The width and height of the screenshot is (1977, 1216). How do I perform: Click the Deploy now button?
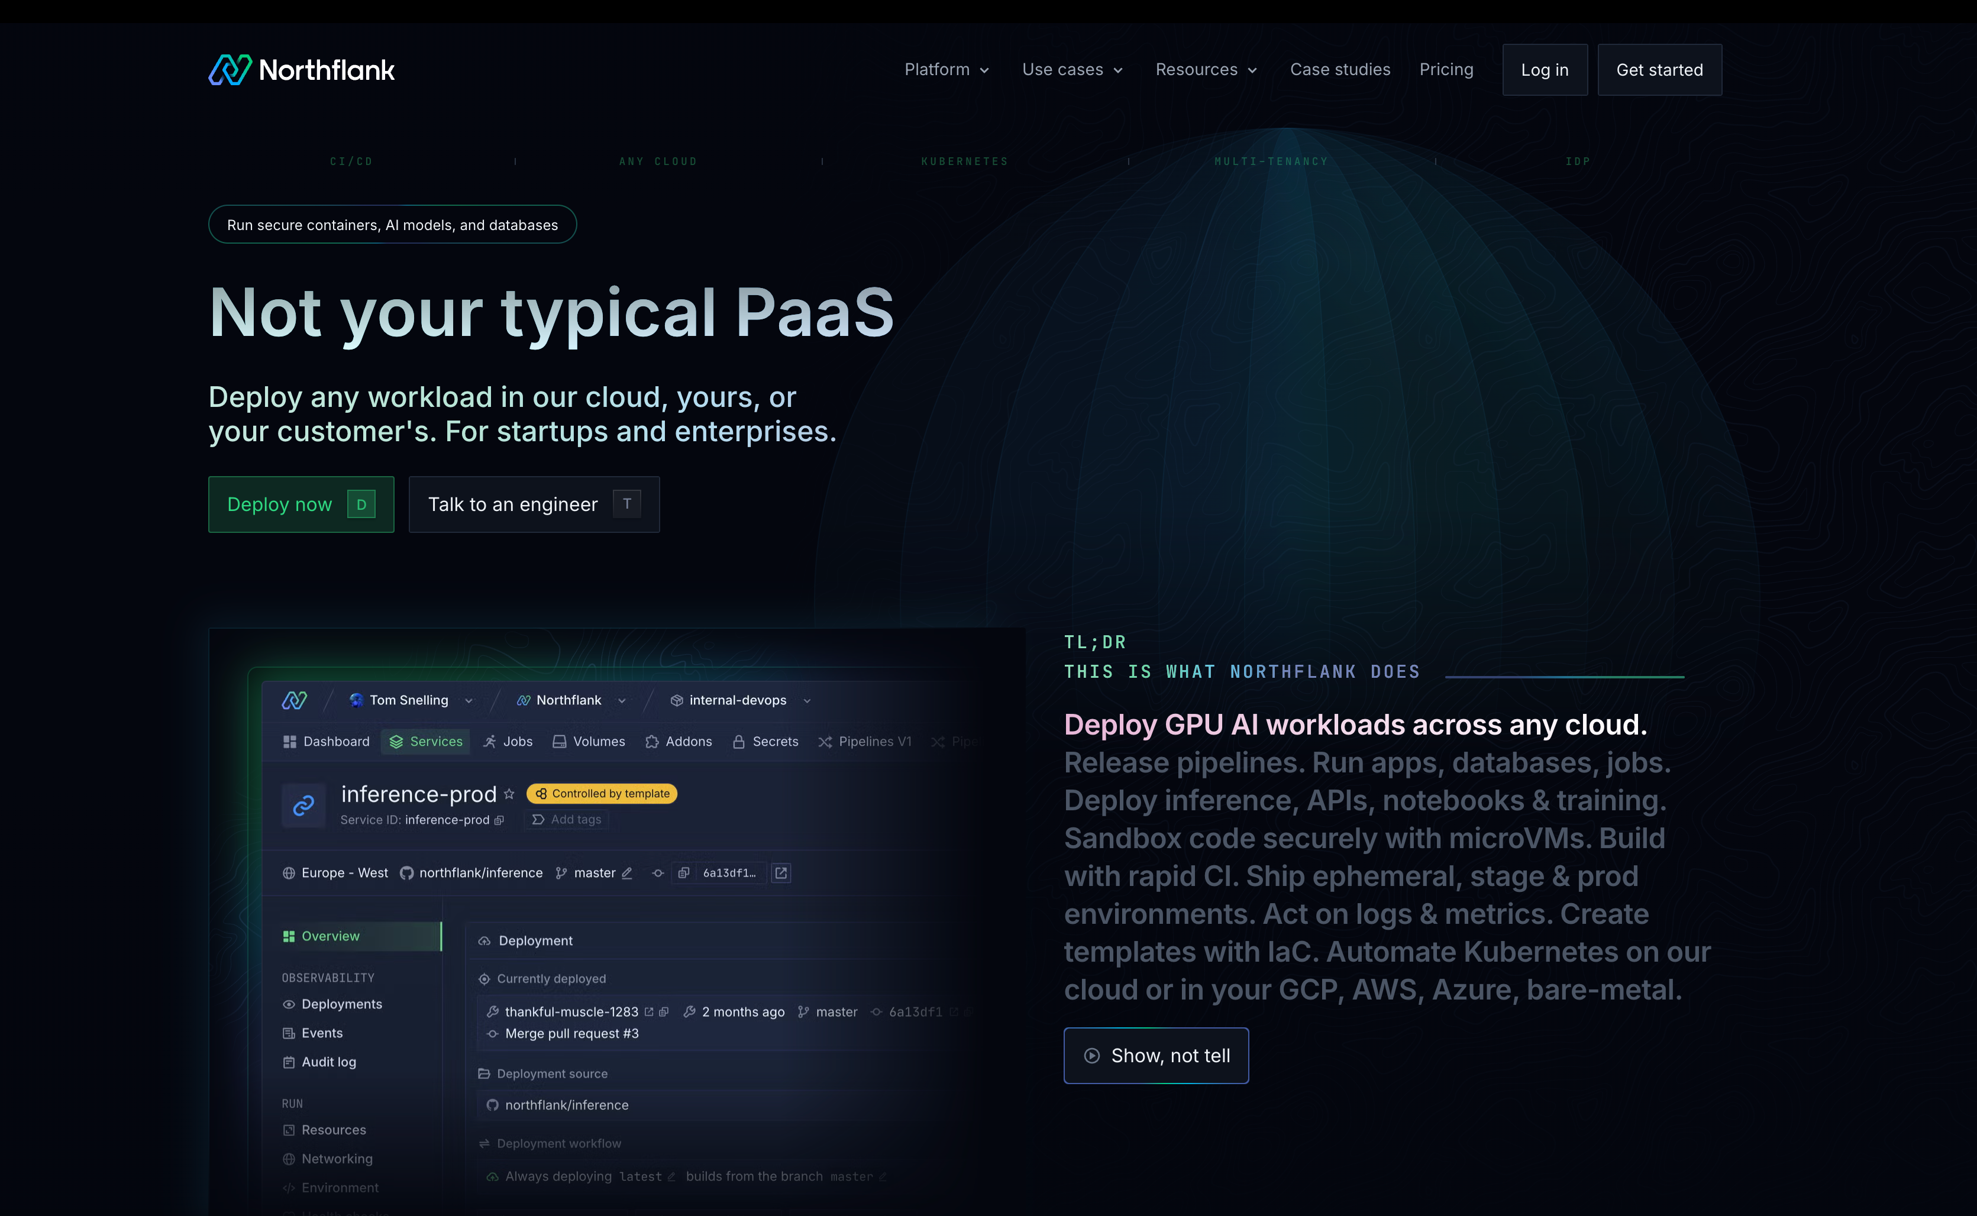(301, 504)
